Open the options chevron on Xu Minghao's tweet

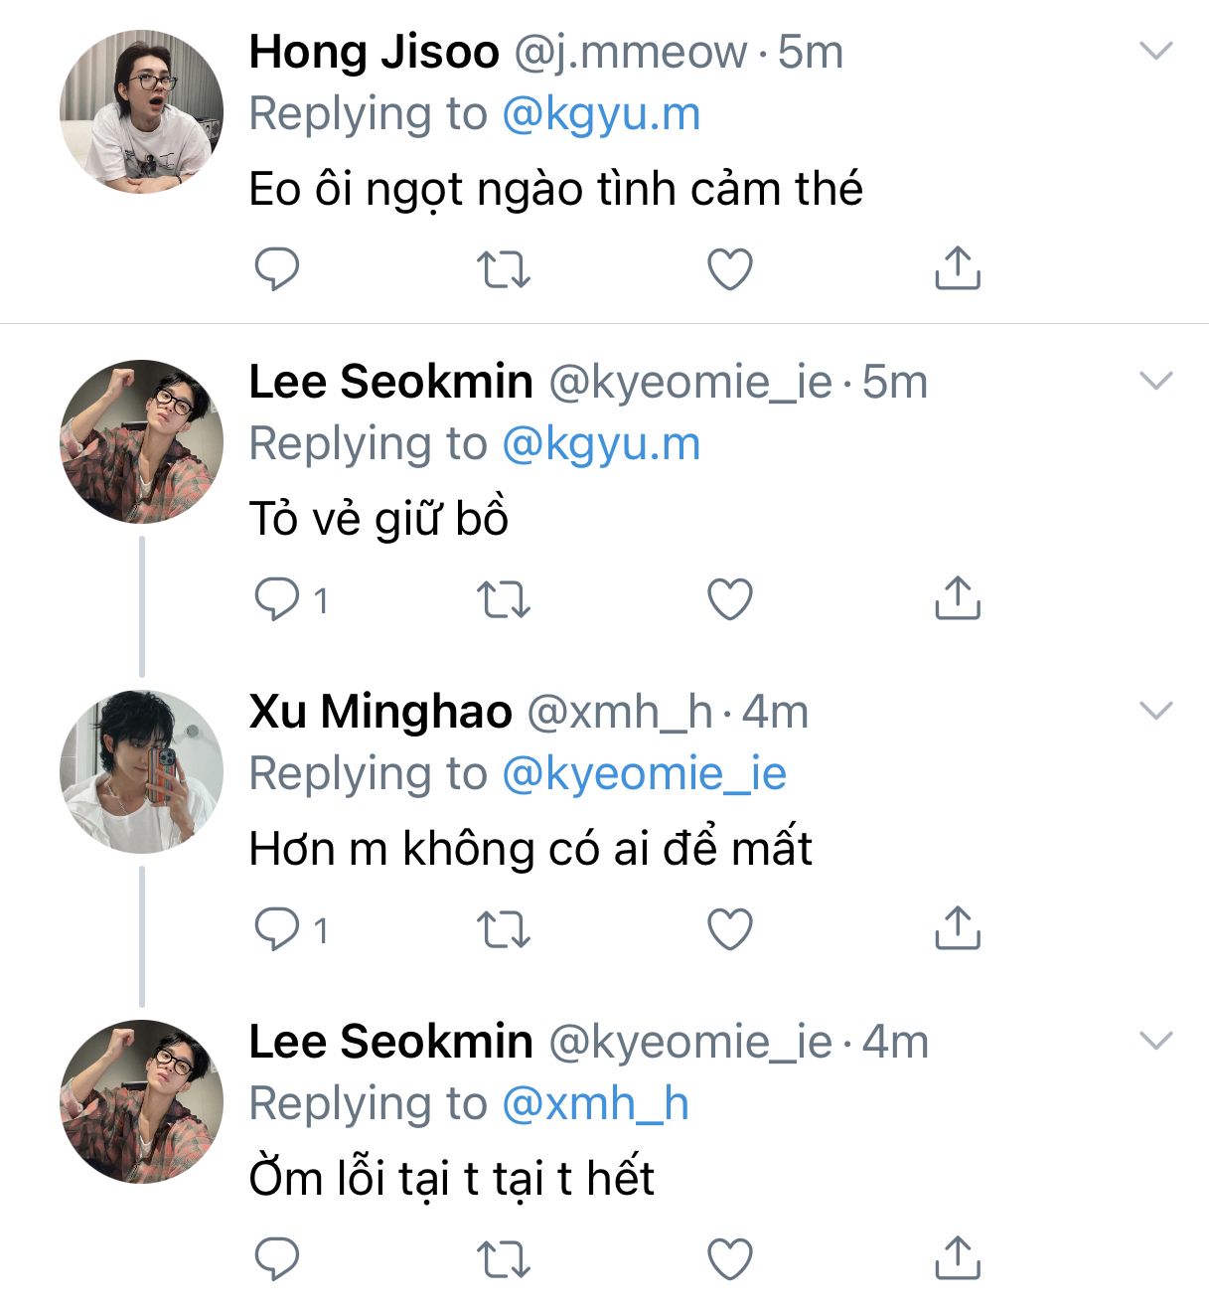click(1156, 711)
